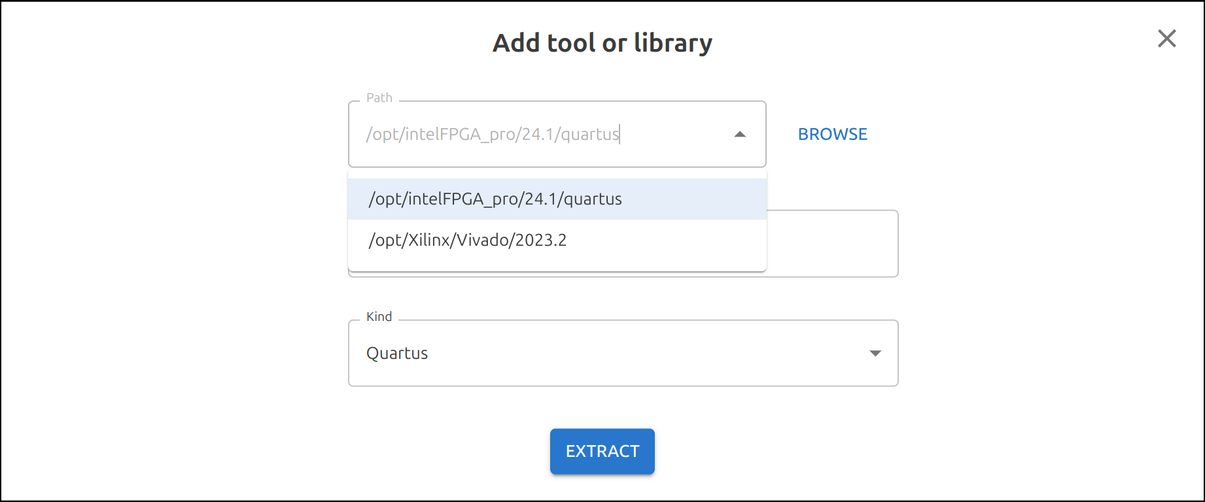Select /opt/intelFPGA_pro/24.1/quartus suggestion

tap(557, 199)
